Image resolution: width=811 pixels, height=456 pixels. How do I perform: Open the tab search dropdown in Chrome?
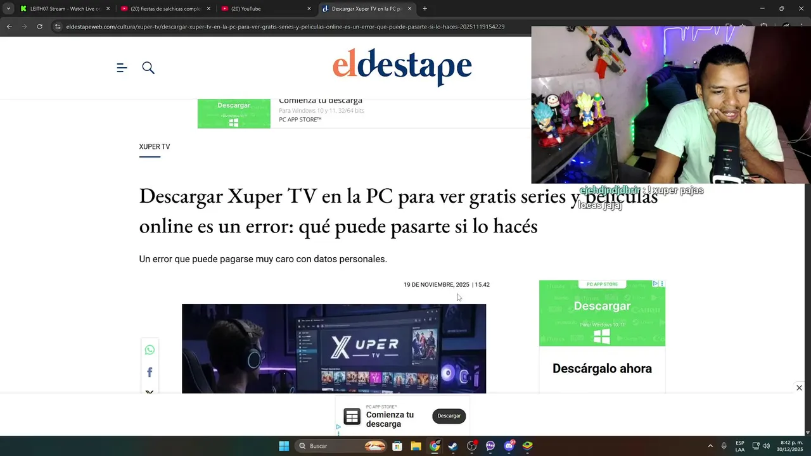coord(8,8)
